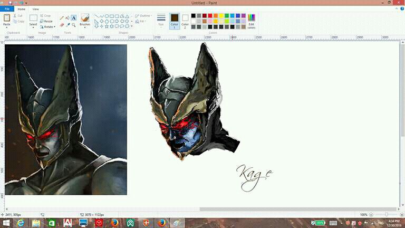
Task: Switch to the View tab
Action: click(x=36, y=9)
